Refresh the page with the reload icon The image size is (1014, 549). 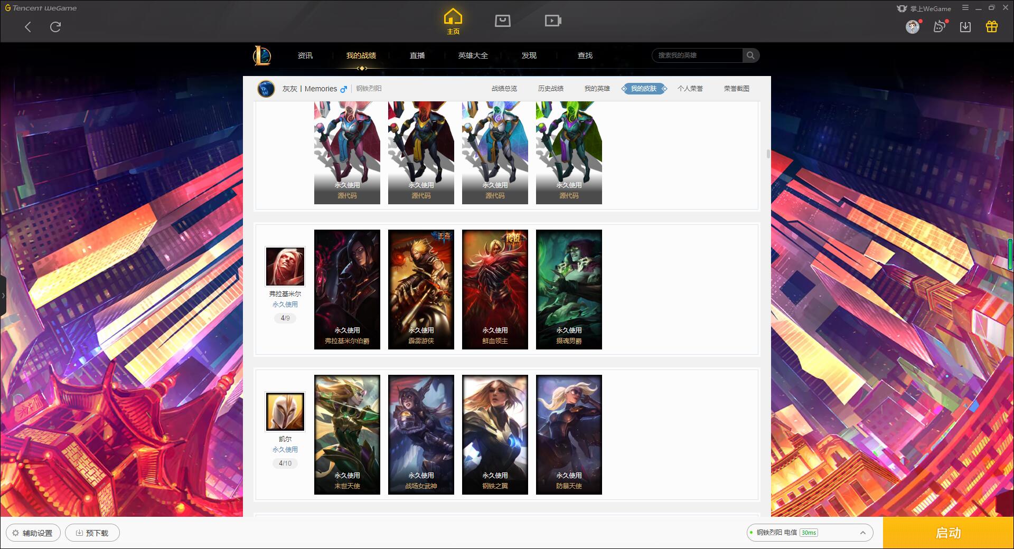click(x=55, y=27)
